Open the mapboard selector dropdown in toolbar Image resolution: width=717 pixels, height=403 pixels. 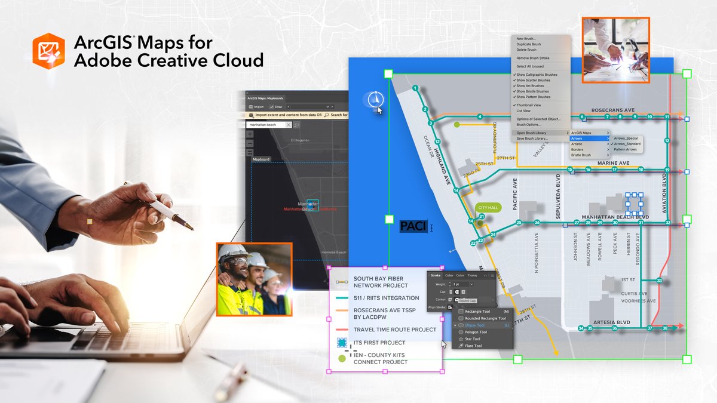pyautogui.click(x=327, y=107)
